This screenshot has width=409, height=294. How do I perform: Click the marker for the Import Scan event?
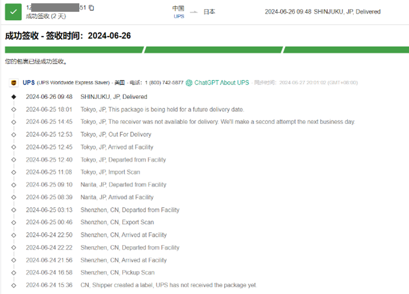(14, 172)
